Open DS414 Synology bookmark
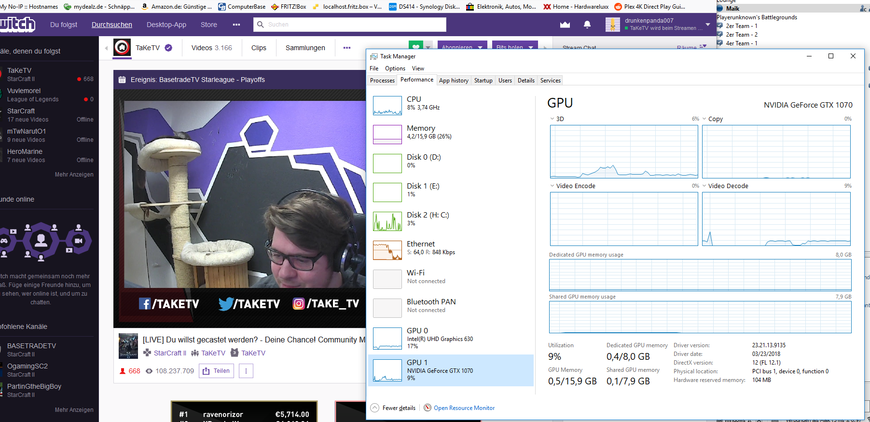This screenshot has height=422, width=870. [x=424, y=7]
